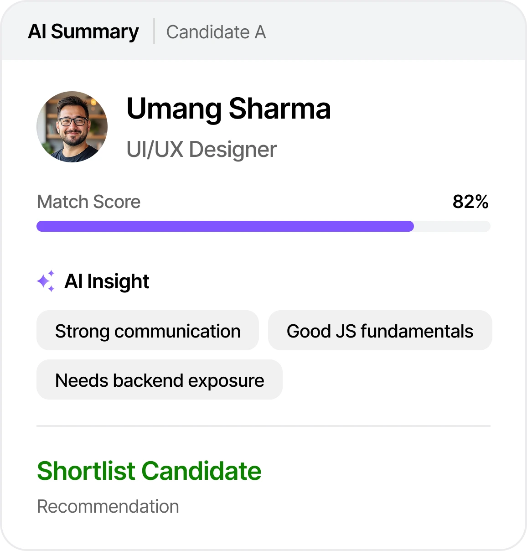Select the Strong communication insight chip

[x=147, y=331]
